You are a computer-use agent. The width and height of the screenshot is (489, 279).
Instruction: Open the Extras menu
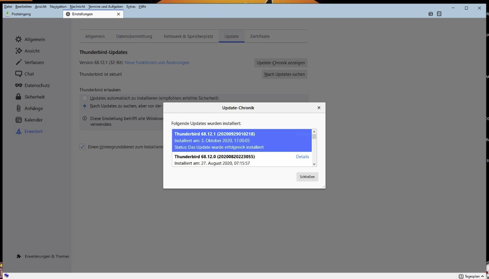[x=131, y=6]
